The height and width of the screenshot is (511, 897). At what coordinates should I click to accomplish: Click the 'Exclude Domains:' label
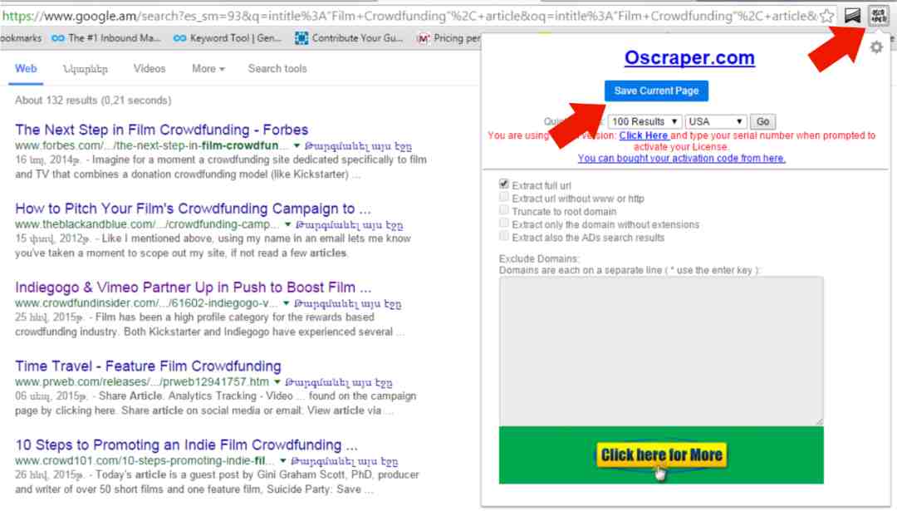click(x=539, y=258)
